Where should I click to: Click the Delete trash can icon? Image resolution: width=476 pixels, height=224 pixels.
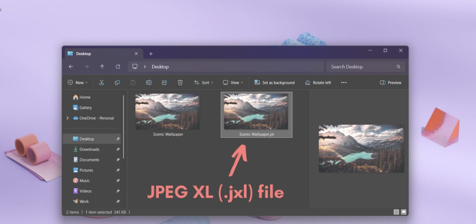(x=180, y=83)
